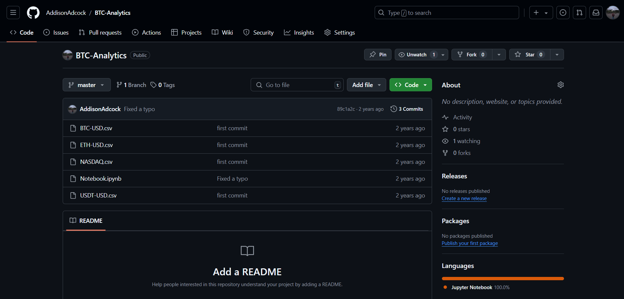Click the Add a README heading
Image resolution: width=624 pixels, height=299 pixels.
[x=247, y=272]
